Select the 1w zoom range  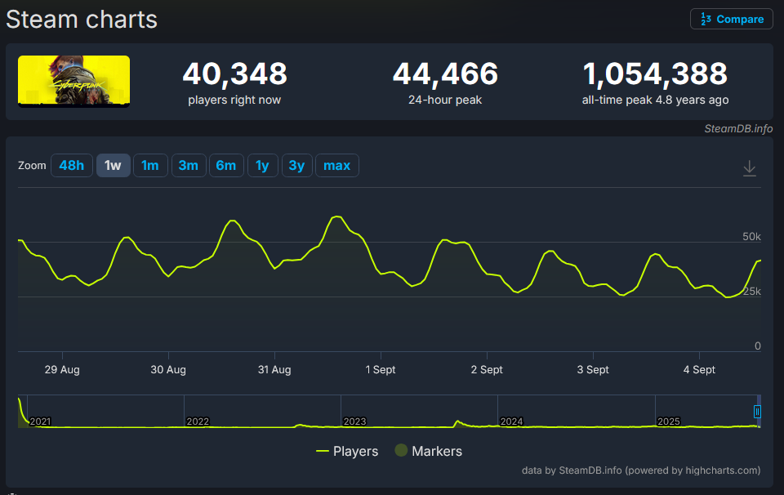[x=113, y=166]
